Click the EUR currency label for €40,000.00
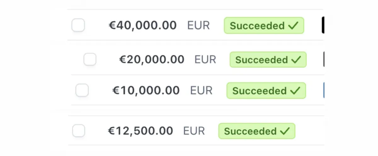The image size is (378, 156). 198,25
